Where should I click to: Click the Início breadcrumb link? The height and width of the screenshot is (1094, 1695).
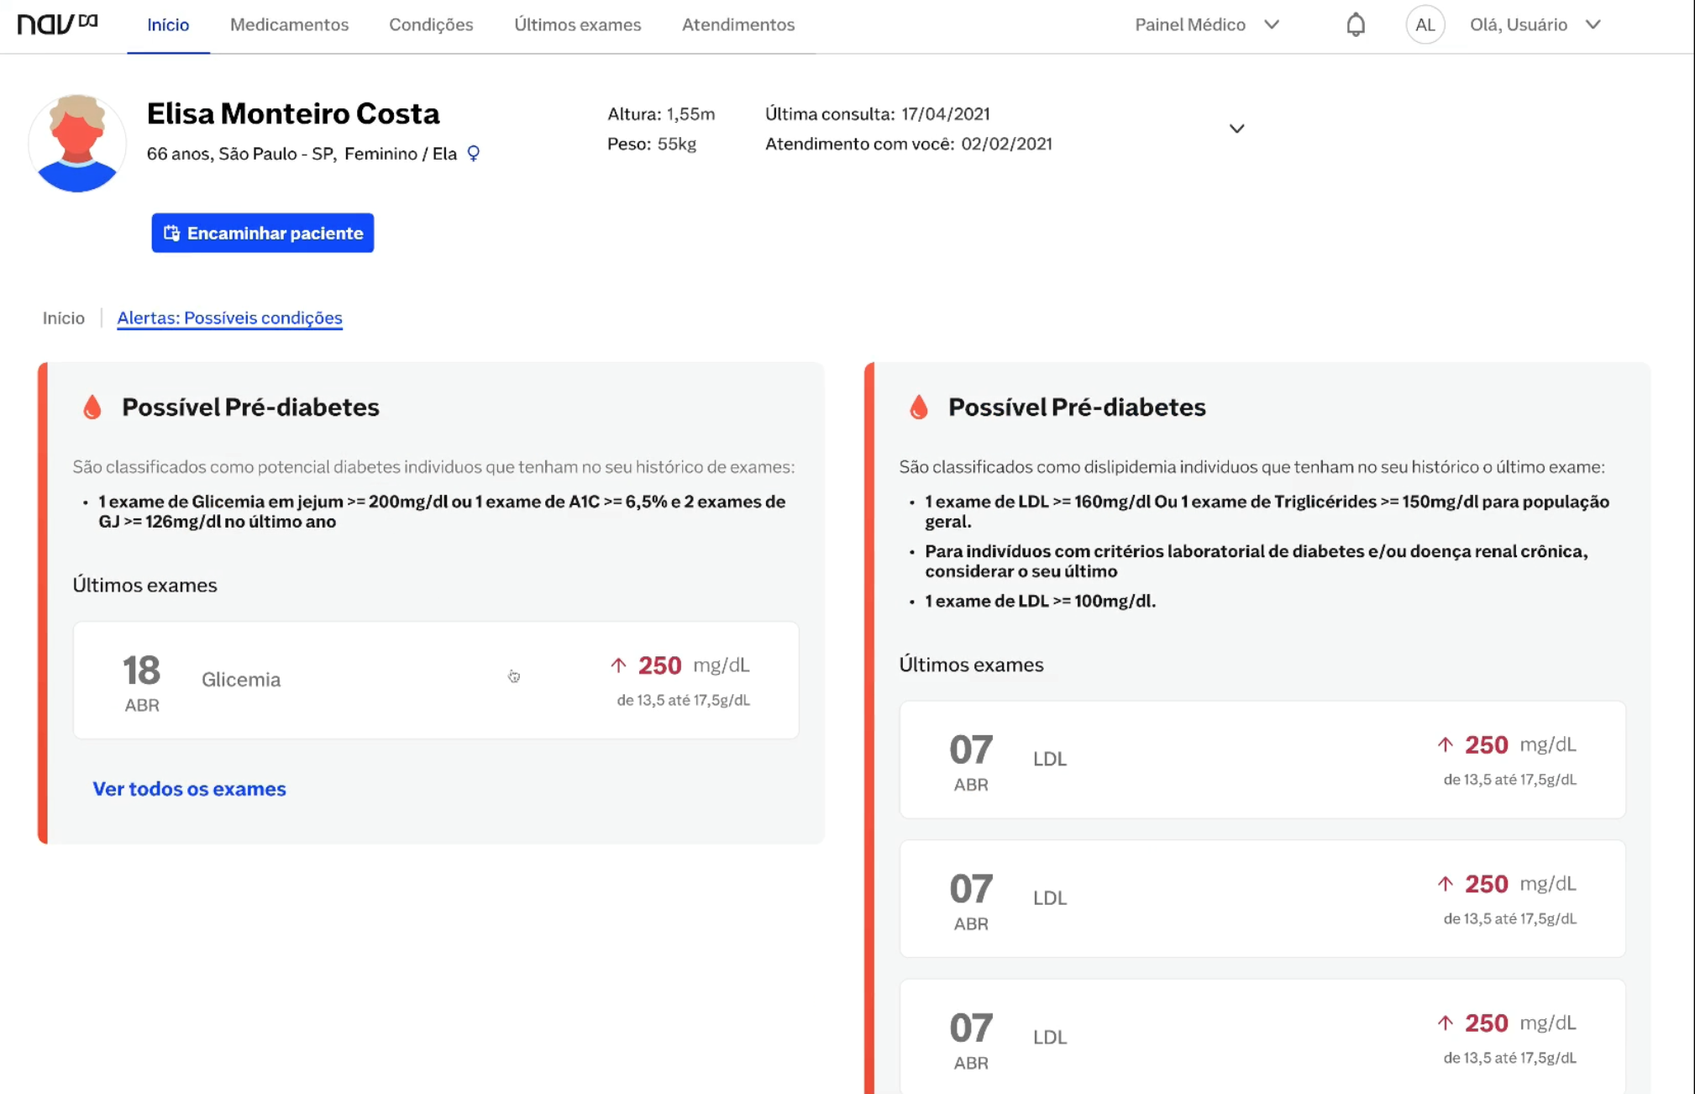coord(64,318)
